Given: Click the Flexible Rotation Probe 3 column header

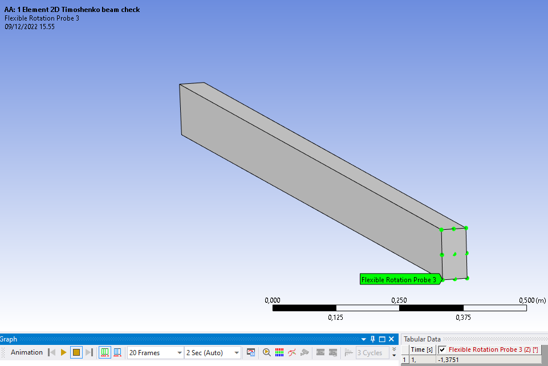Looking at the screenshot, I should (x=489, y=349).
